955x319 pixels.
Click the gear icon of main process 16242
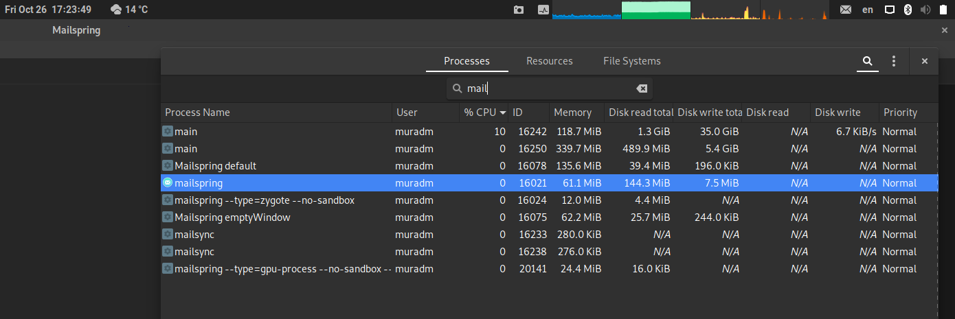tap(168, 131)
